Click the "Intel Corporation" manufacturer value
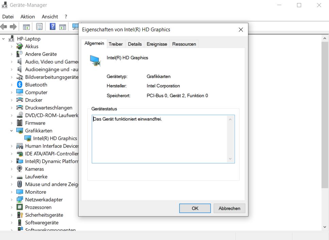Image resolution: width=329 pixels, height=240 pixels. tap(163, 86)
